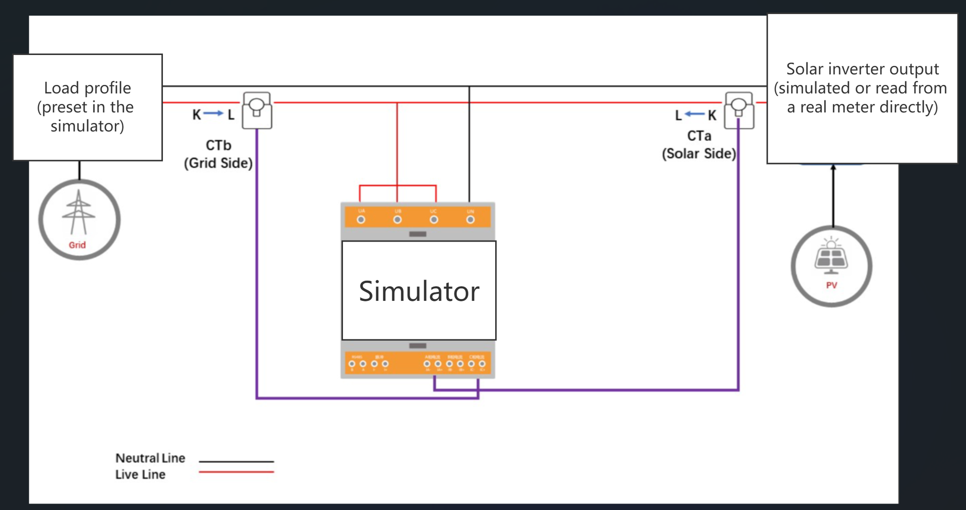
Task: Select the Simulator box
Action: [419, 290]
